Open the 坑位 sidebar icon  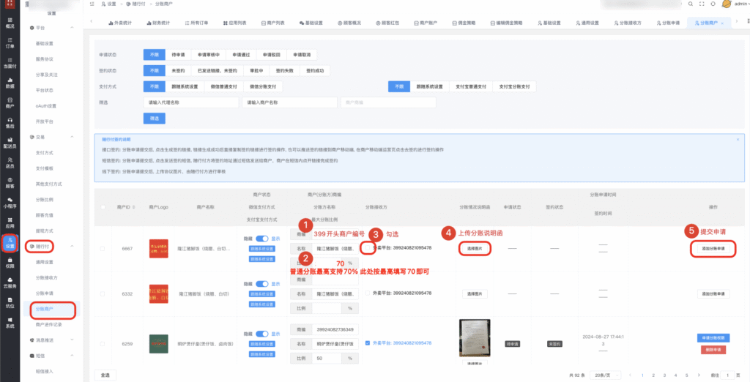pyautogui.click(x=10, y=303)
